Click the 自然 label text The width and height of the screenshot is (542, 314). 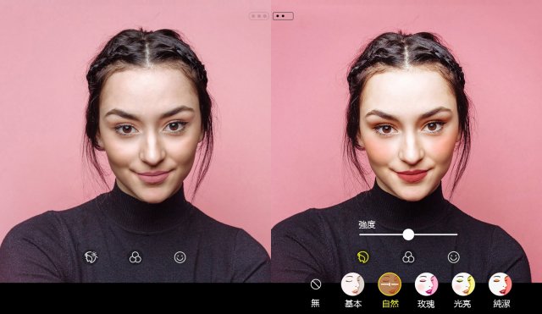click(390, 304)
